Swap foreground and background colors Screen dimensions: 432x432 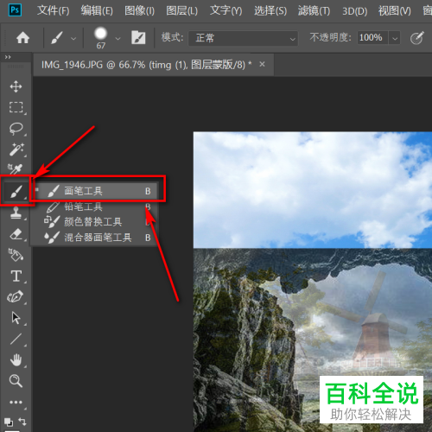(x=22, y=422)
